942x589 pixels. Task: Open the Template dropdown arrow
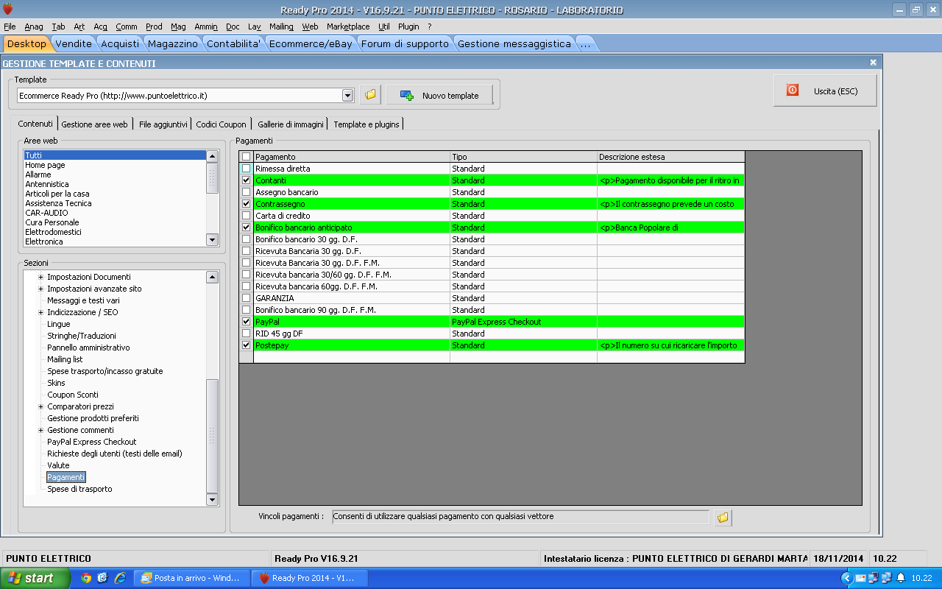click(348, 95)
